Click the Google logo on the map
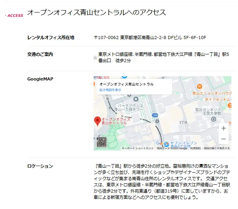The width and height of the screenshot is (238, 209). point(162,143)
